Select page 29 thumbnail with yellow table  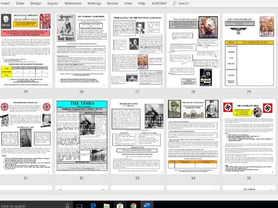pos(249,50)
